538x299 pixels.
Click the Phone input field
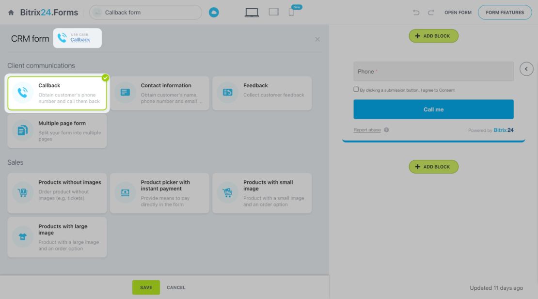tap(433, 71)
